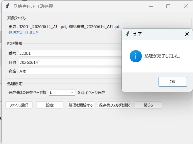Viewport: 193px width, 144px height.
Task: Click the 0 は全ページ保存 hint text
Action: point(91,92)
